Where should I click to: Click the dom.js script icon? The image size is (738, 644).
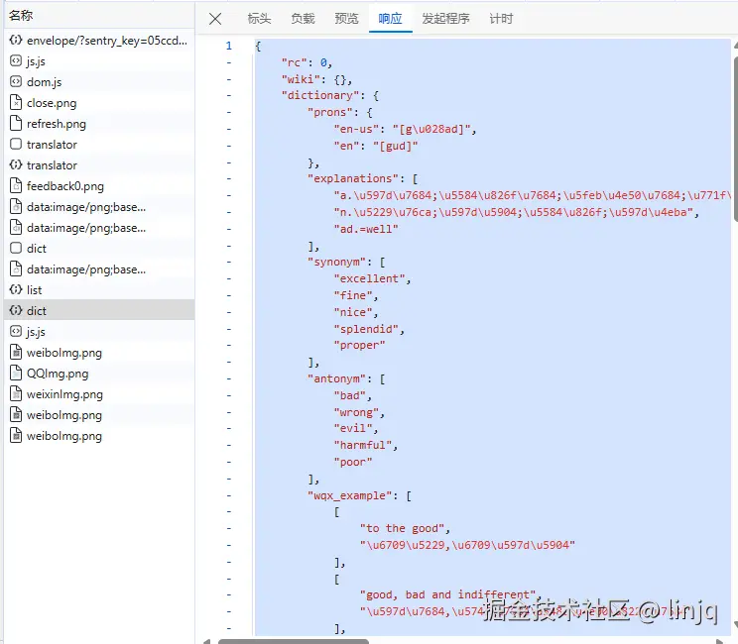tap(16, 81)
